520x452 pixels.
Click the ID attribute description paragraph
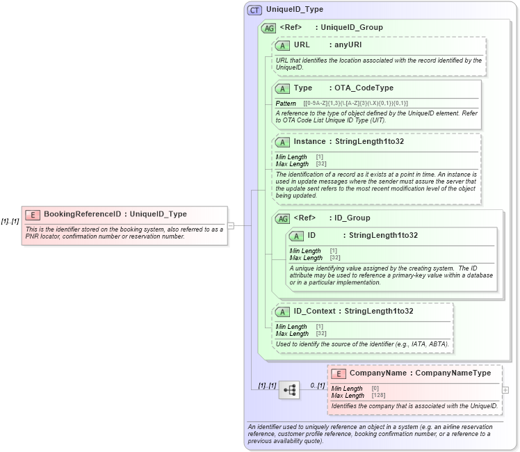click(x=391, y=275)
